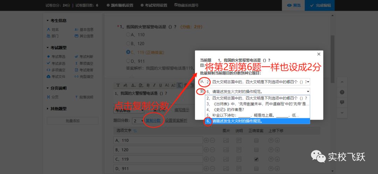
Task: Insert a 段落说明 paragraph description
Action: pos(84,97)
